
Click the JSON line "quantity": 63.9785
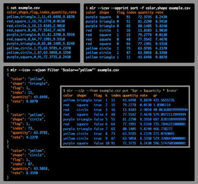[x=30, y=133]
